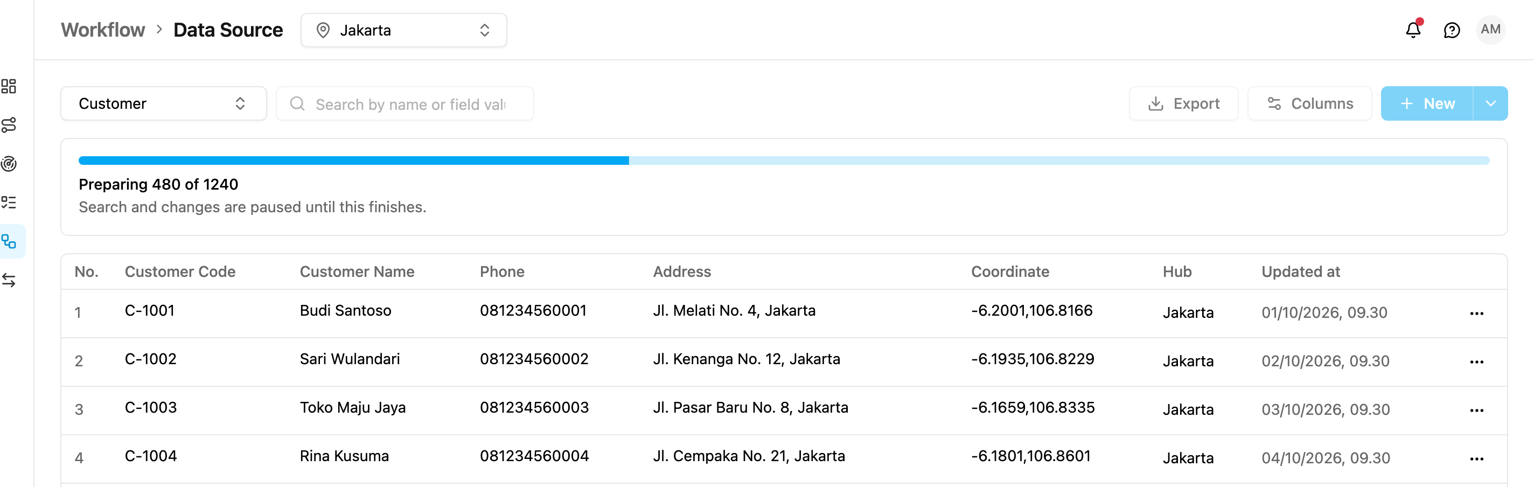Image resolution: width=1534 pixels, height=487 pixels.
Task: Open row actions for C-1001
Action: tap(1476, 313)
